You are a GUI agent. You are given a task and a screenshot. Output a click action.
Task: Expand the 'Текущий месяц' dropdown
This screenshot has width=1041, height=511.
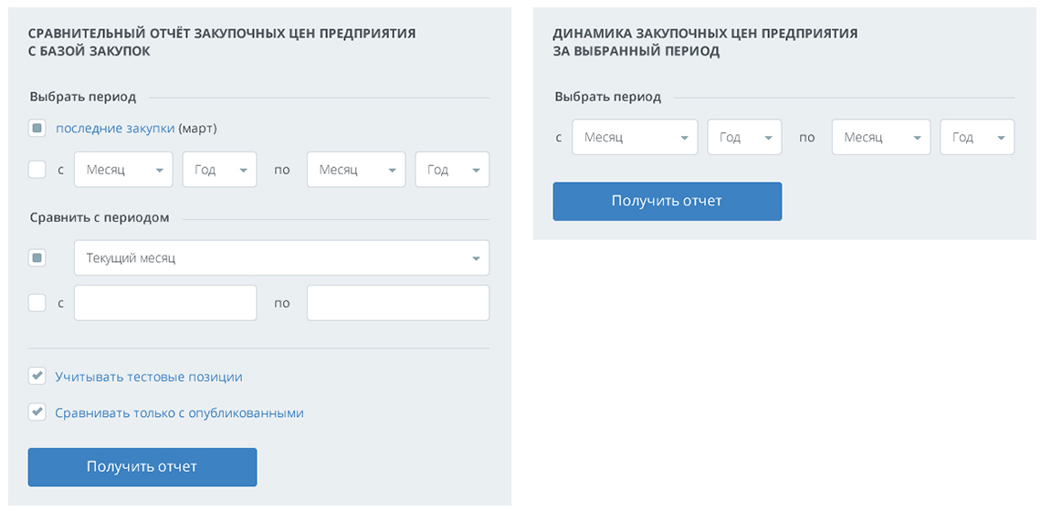pyautogui.click(x=281, y=257)
